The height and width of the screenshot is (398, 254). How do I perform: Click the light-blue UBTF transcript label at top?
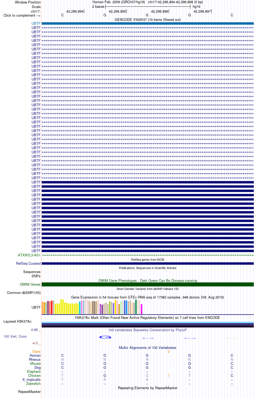36,23
